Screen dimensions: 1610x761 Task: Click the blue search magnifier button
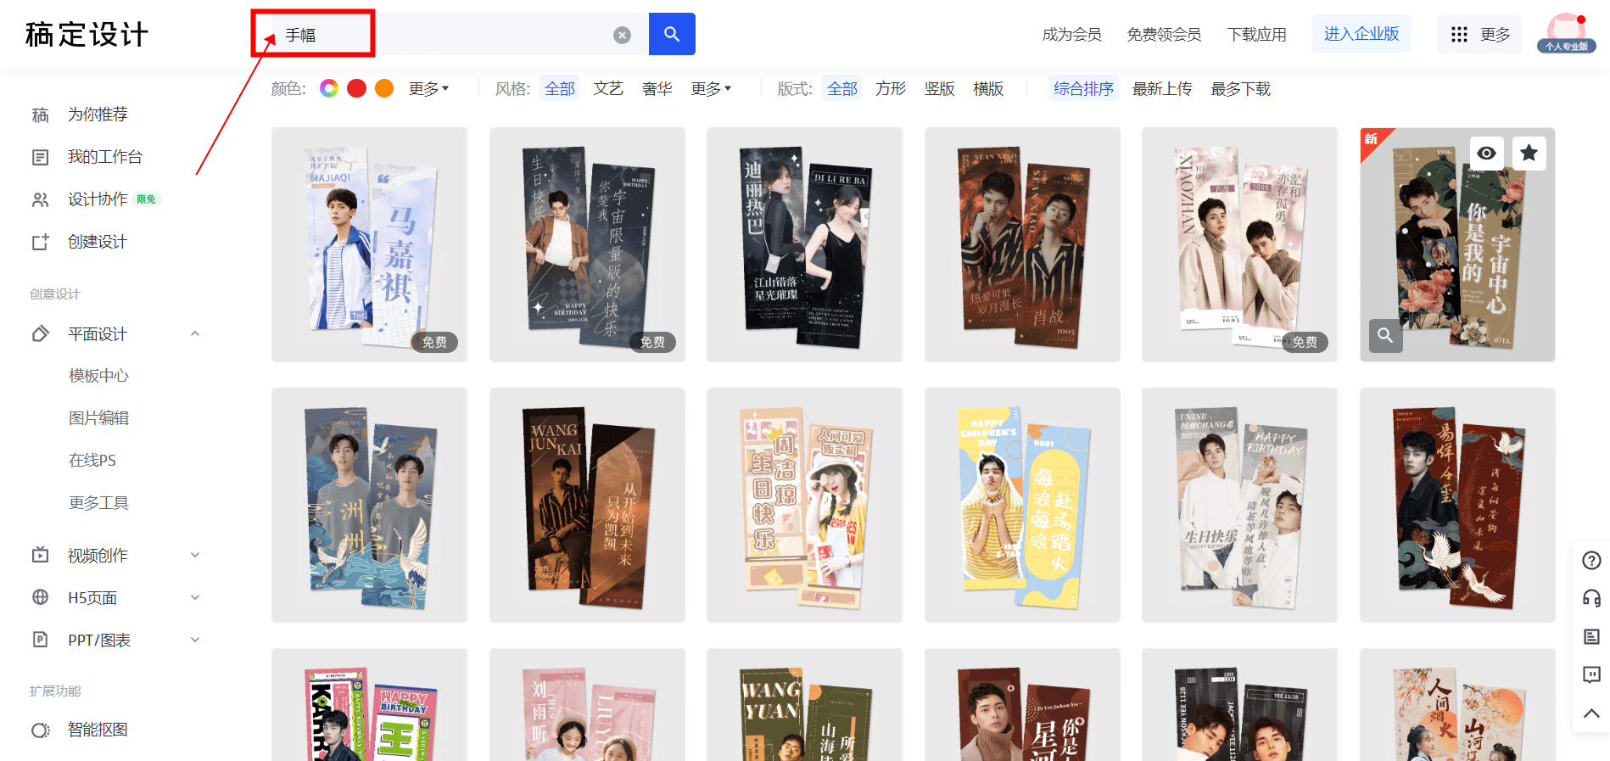(x=672, y=34)
